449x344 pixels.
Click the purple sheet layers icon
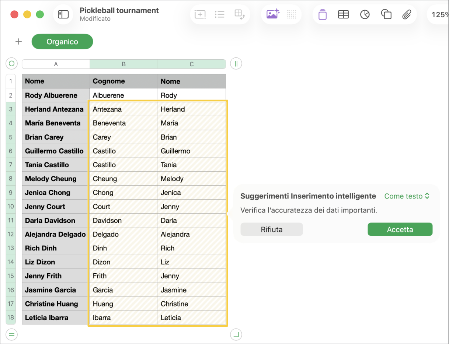coord(323,14)
